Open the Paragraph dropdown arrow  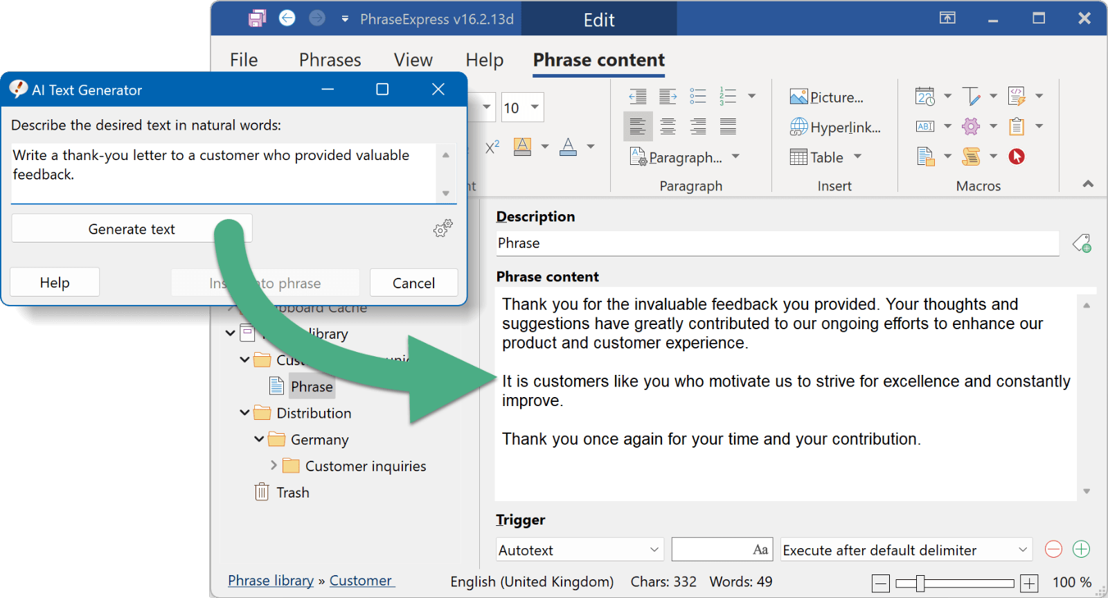(735, 157)
